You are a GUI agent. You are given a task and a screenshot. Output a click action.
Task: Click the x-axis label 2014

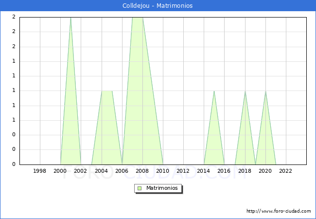[x=204, y=171]
